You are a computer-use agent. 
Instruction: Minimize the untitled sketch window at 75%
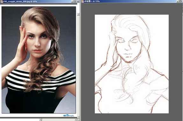[x=178, y=1]
